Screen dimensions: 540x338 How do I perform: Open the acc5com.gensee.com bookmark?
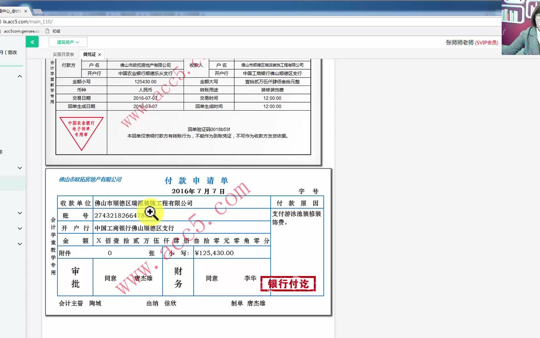pyautogui.click(x=22, y=31)
